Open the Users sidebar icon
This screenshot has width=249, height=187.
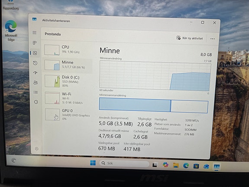(36, 82)
